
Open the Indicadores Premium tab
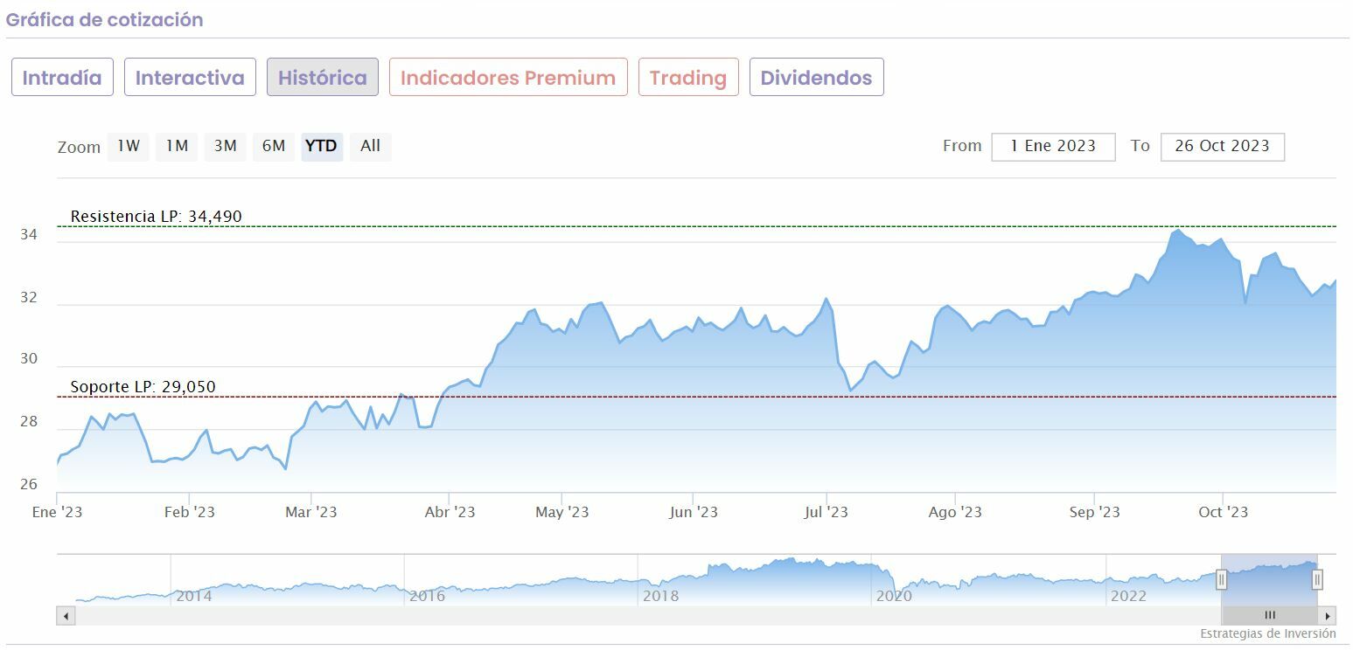[x=508, y=78]
